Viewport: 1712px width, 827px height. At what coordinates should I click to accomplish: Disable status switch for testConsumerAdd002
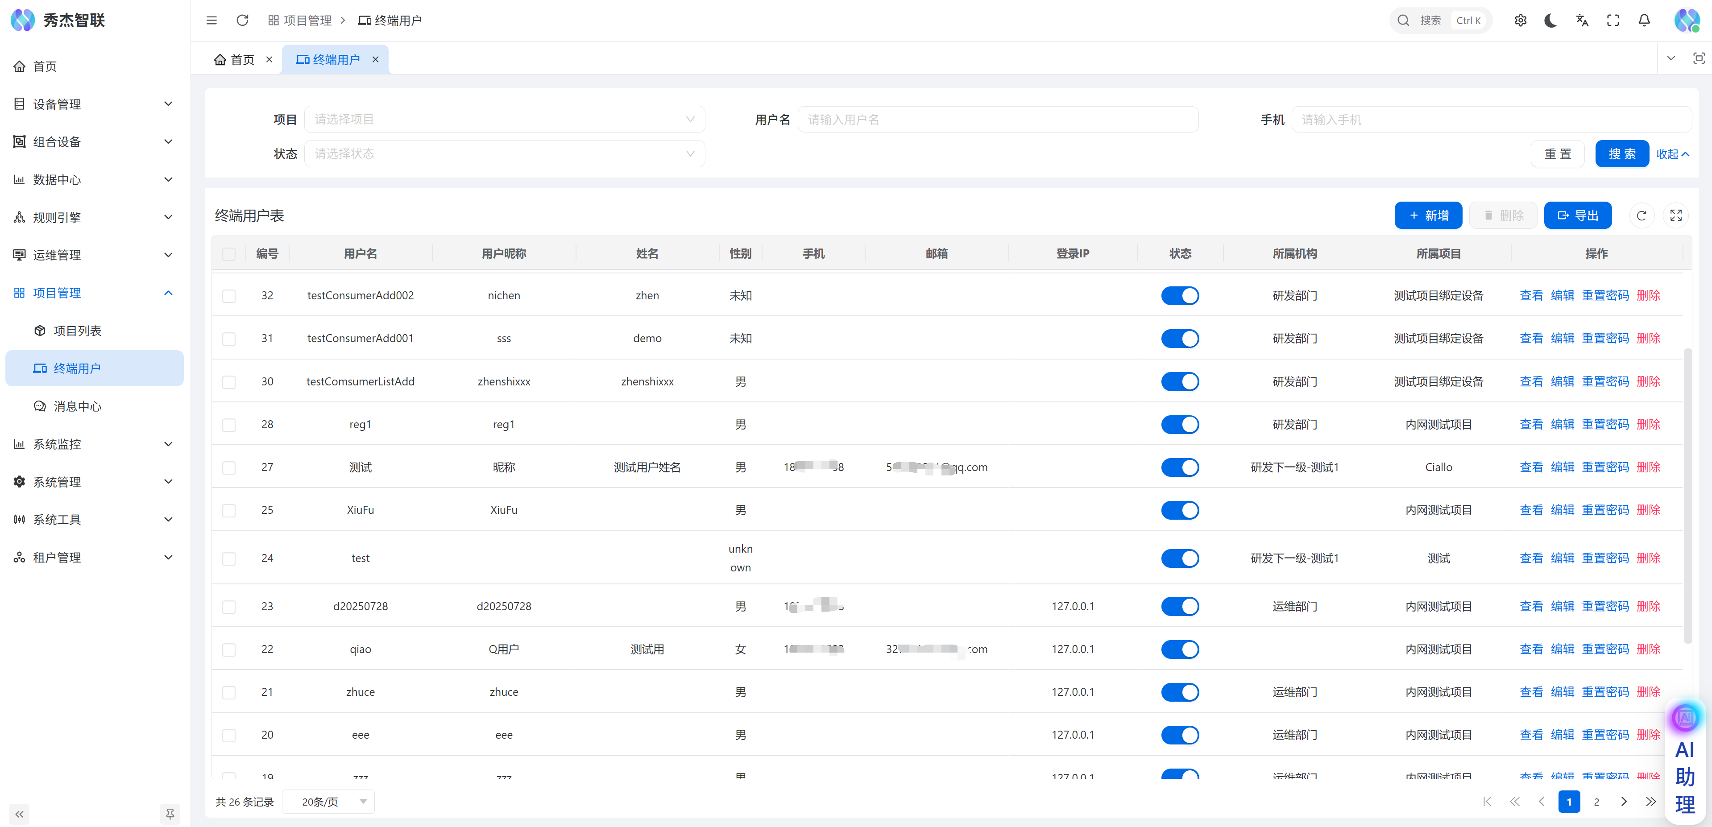click(1180, 296)
